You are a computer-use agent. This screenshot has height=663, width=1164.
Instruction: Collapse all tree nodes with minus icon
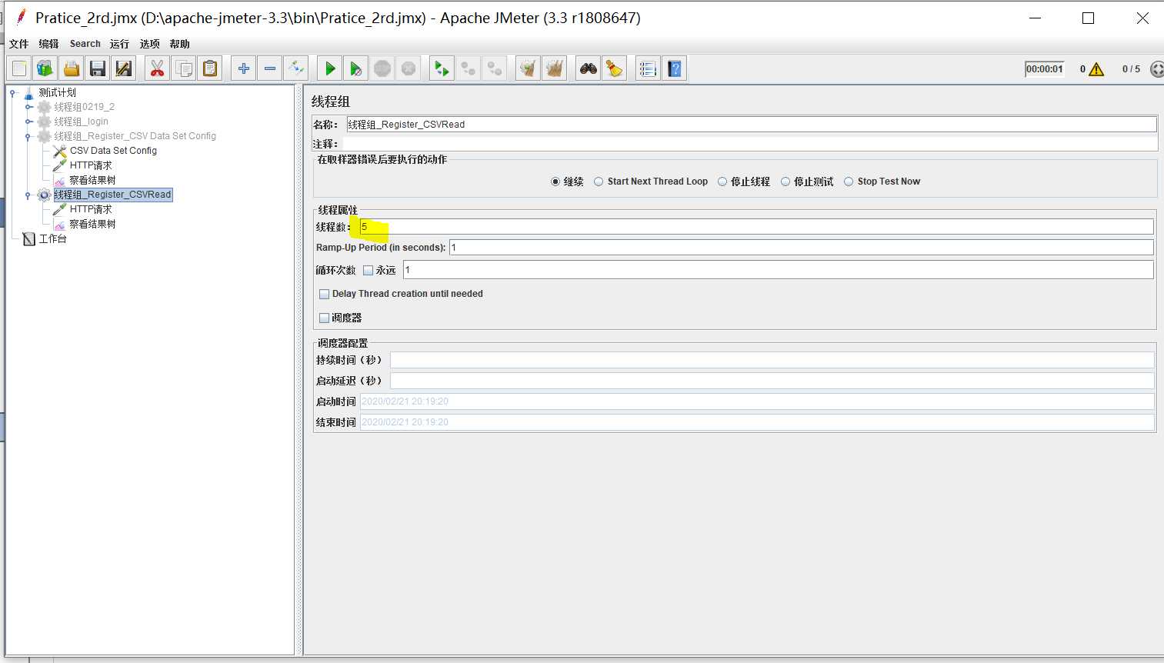[x=270, y=68]
